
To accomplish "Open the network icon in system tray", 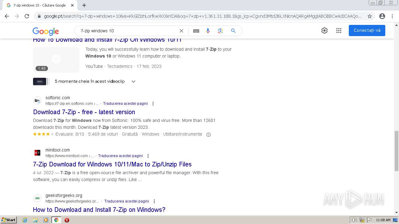I will tap(362, 220).
